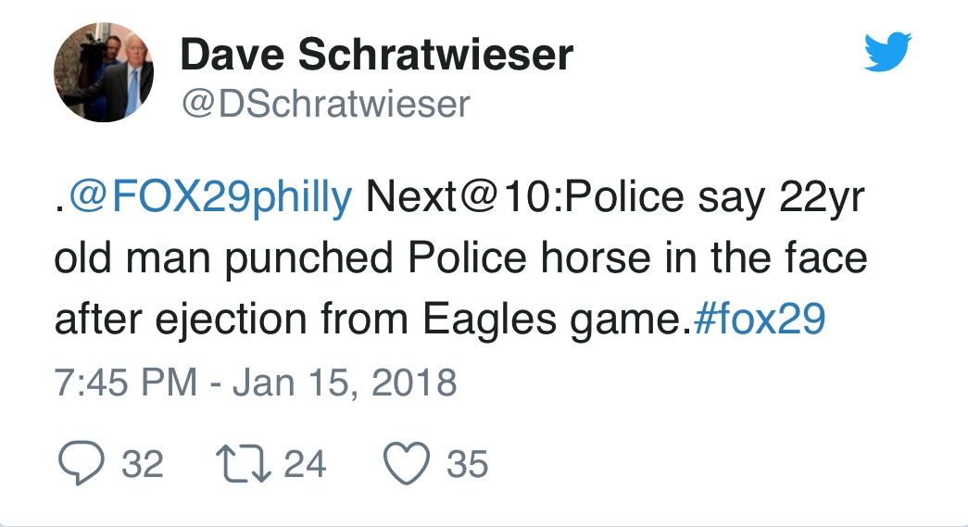
Task: Click the Twitter bird logo
Action: click(x=887, y=53)
